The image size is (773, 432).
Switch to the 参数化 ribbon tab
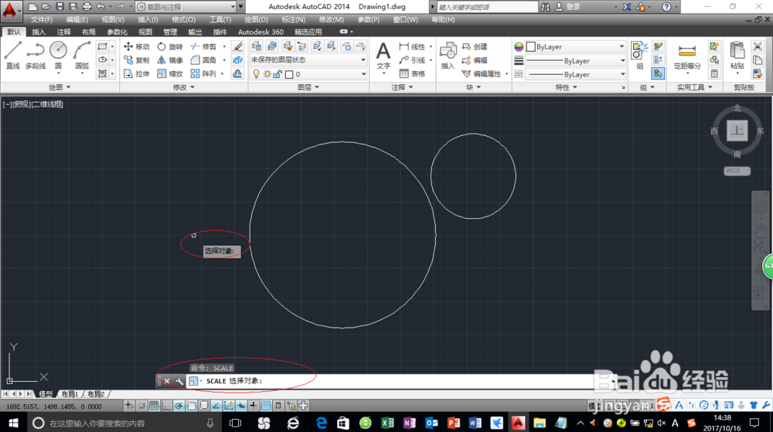[x=117, y=32]
